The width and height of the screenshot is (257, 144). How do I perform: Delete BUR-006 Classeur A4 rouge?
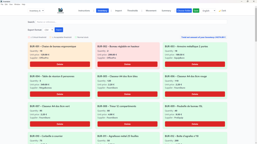pyautogui.click(x=195, y=94)
